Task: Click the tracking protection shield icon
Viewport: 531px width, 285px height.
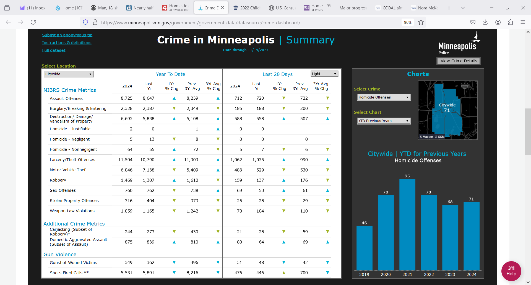Action: click(x=85, y=22)
